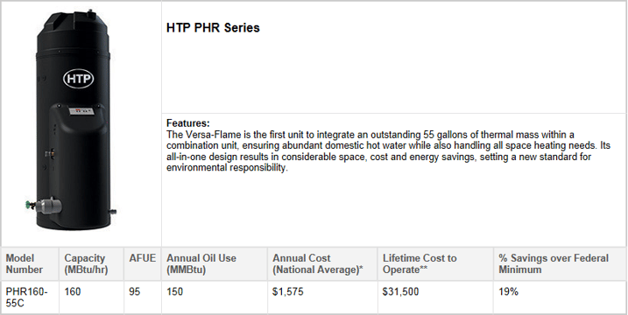This screenshot has height=315, width=628.
Task: Click the 19% savings value cell
Action: (560, 297)
